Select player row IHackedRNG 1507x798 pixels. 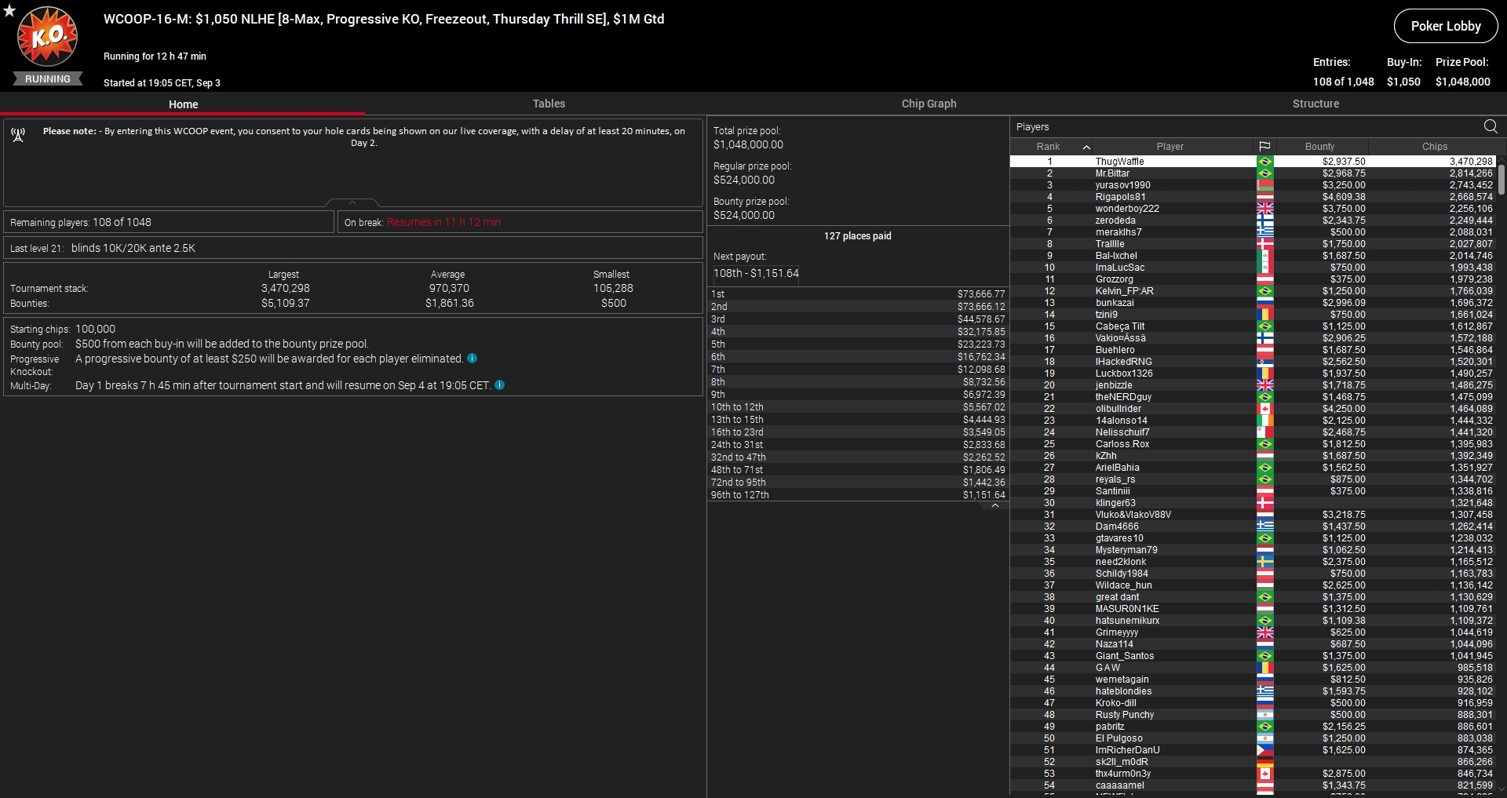coord(1253,362)
